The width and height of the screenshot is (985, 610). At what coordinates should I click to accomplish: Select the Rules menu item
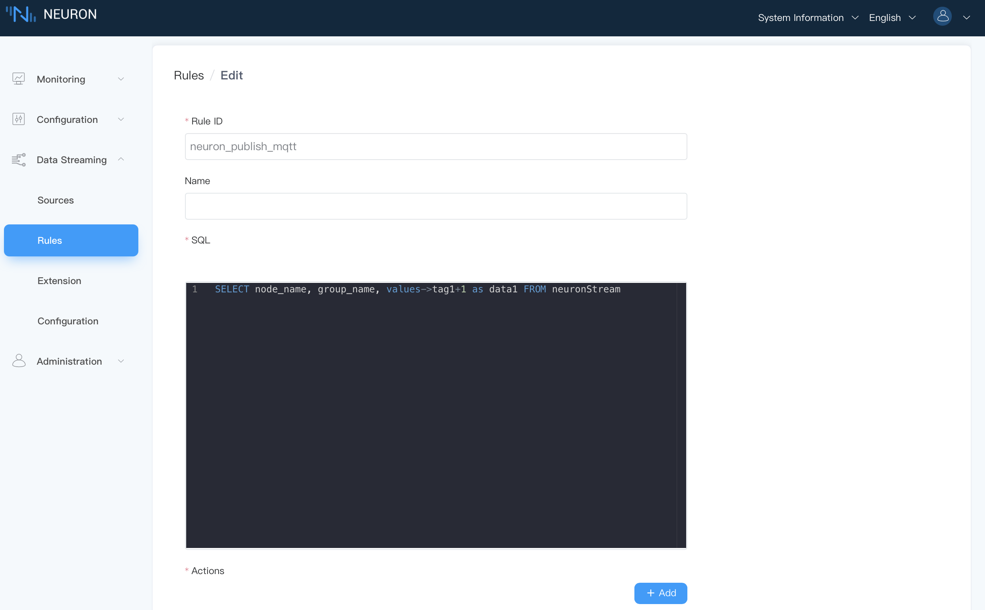point(70,240)
